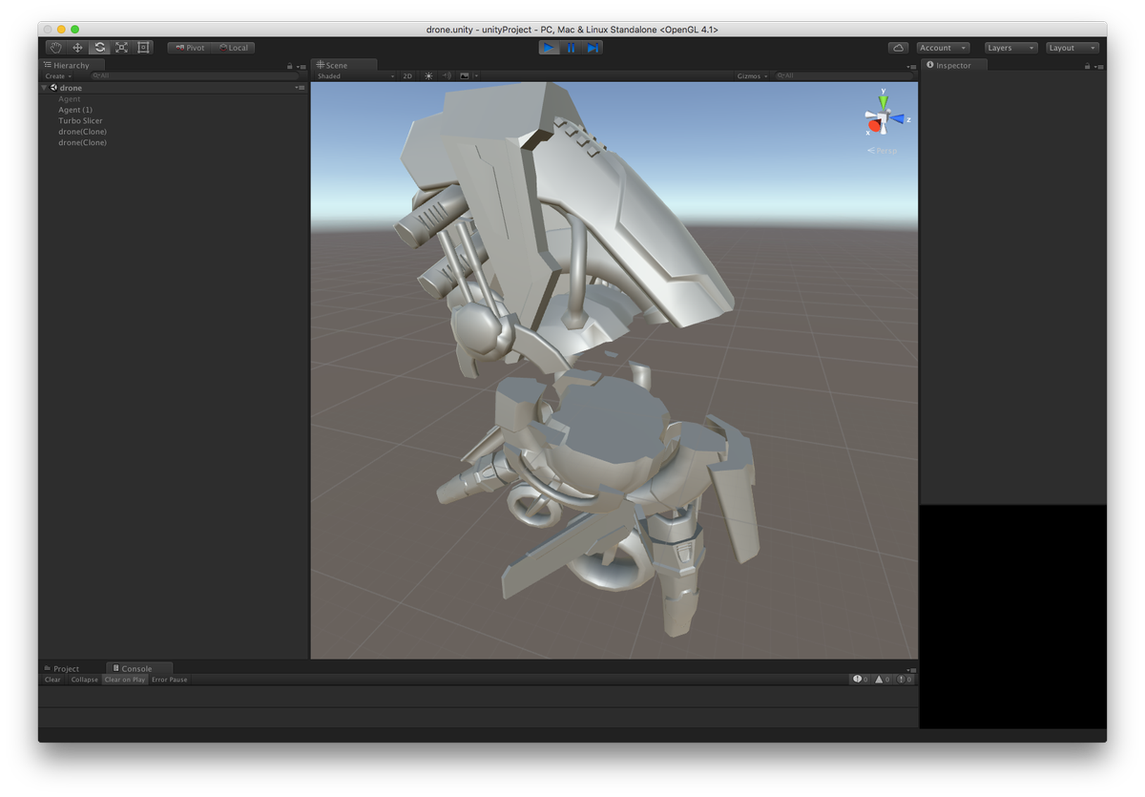
Task: Select the Rotate tool
Action: [x=99, y=48]
